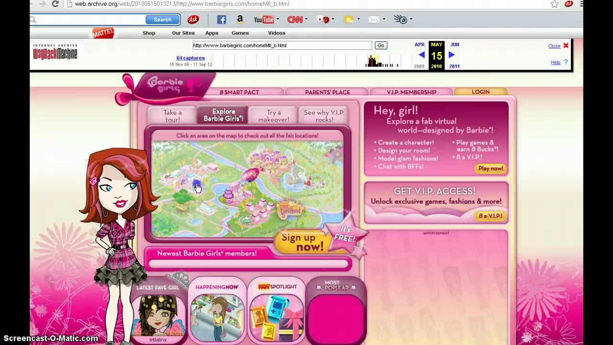Select the Take a tour tab

172,116
